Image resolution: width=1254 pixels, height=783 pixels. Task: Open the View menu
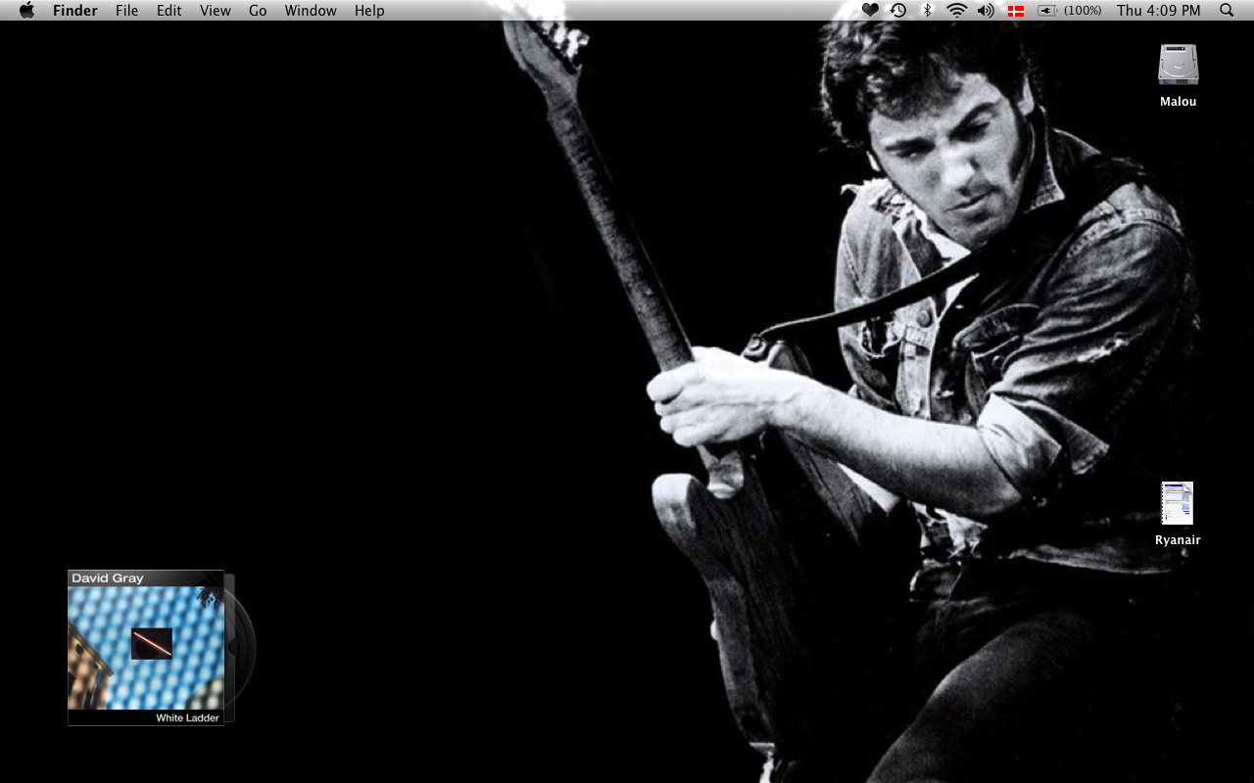coord(215,11)
